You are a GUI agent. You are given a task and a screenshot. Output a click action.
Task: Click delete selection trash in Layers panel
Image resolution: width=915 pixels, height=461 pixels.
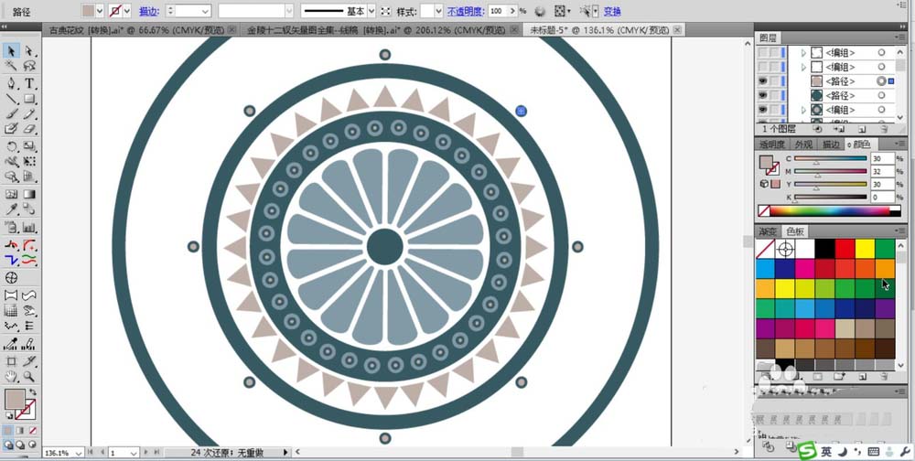[884, 129]
